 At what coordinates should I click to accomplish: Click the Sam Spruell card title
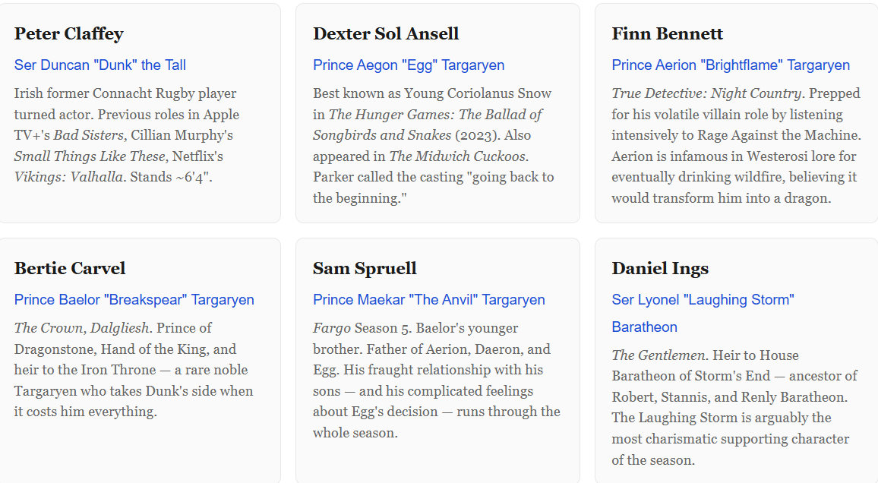(x=365, y=268)
